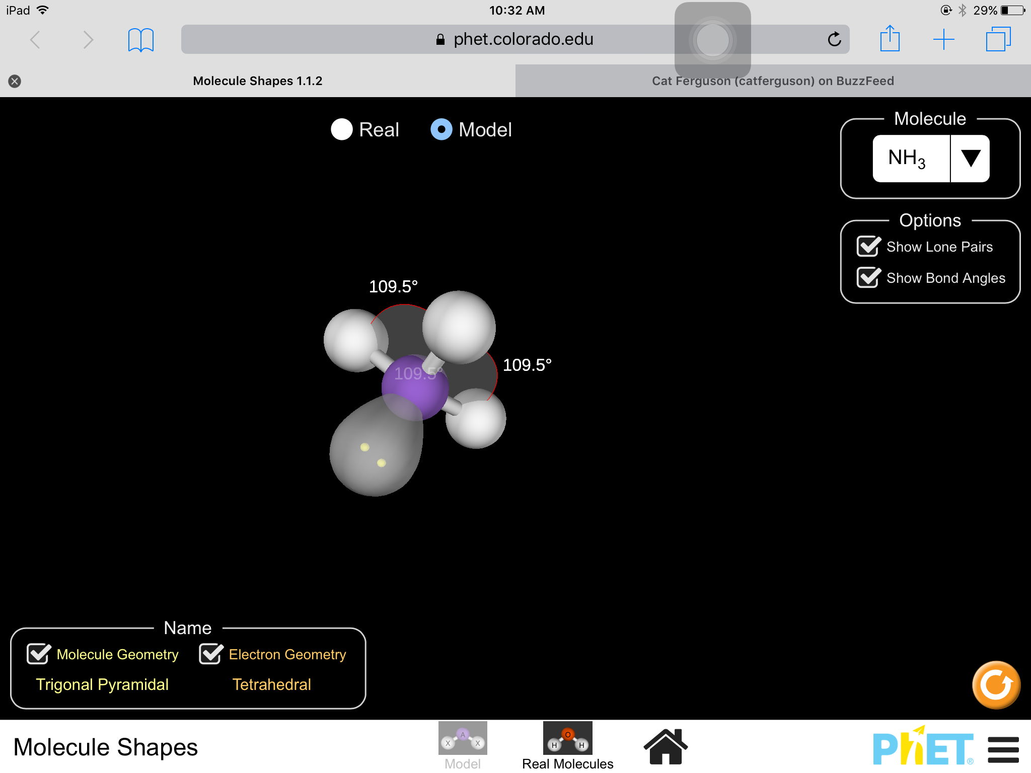The image size is (1031, 773).
Task: Tap the Safari share icon
Action: tap(890, 39)
